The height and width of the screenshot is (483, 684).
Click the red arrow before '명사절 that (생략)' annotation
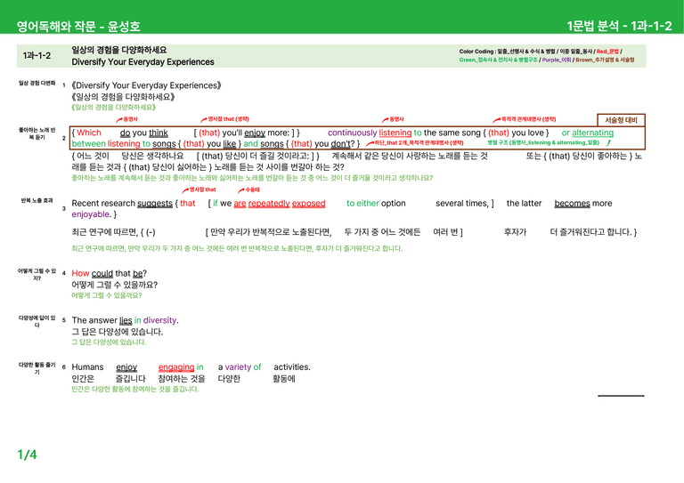(203, 119)
